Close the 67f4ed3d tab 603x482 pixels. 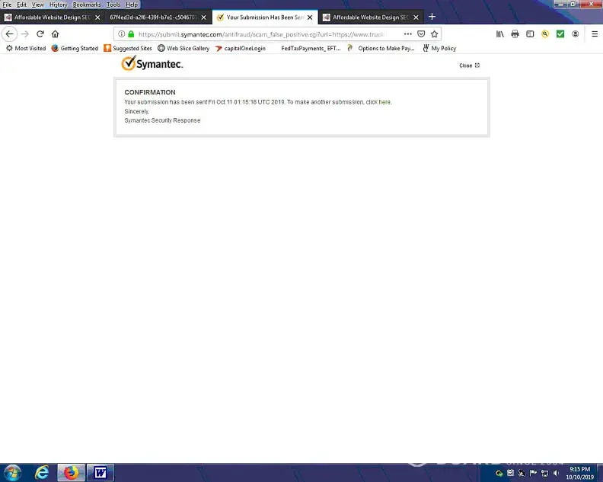(204, 18)
